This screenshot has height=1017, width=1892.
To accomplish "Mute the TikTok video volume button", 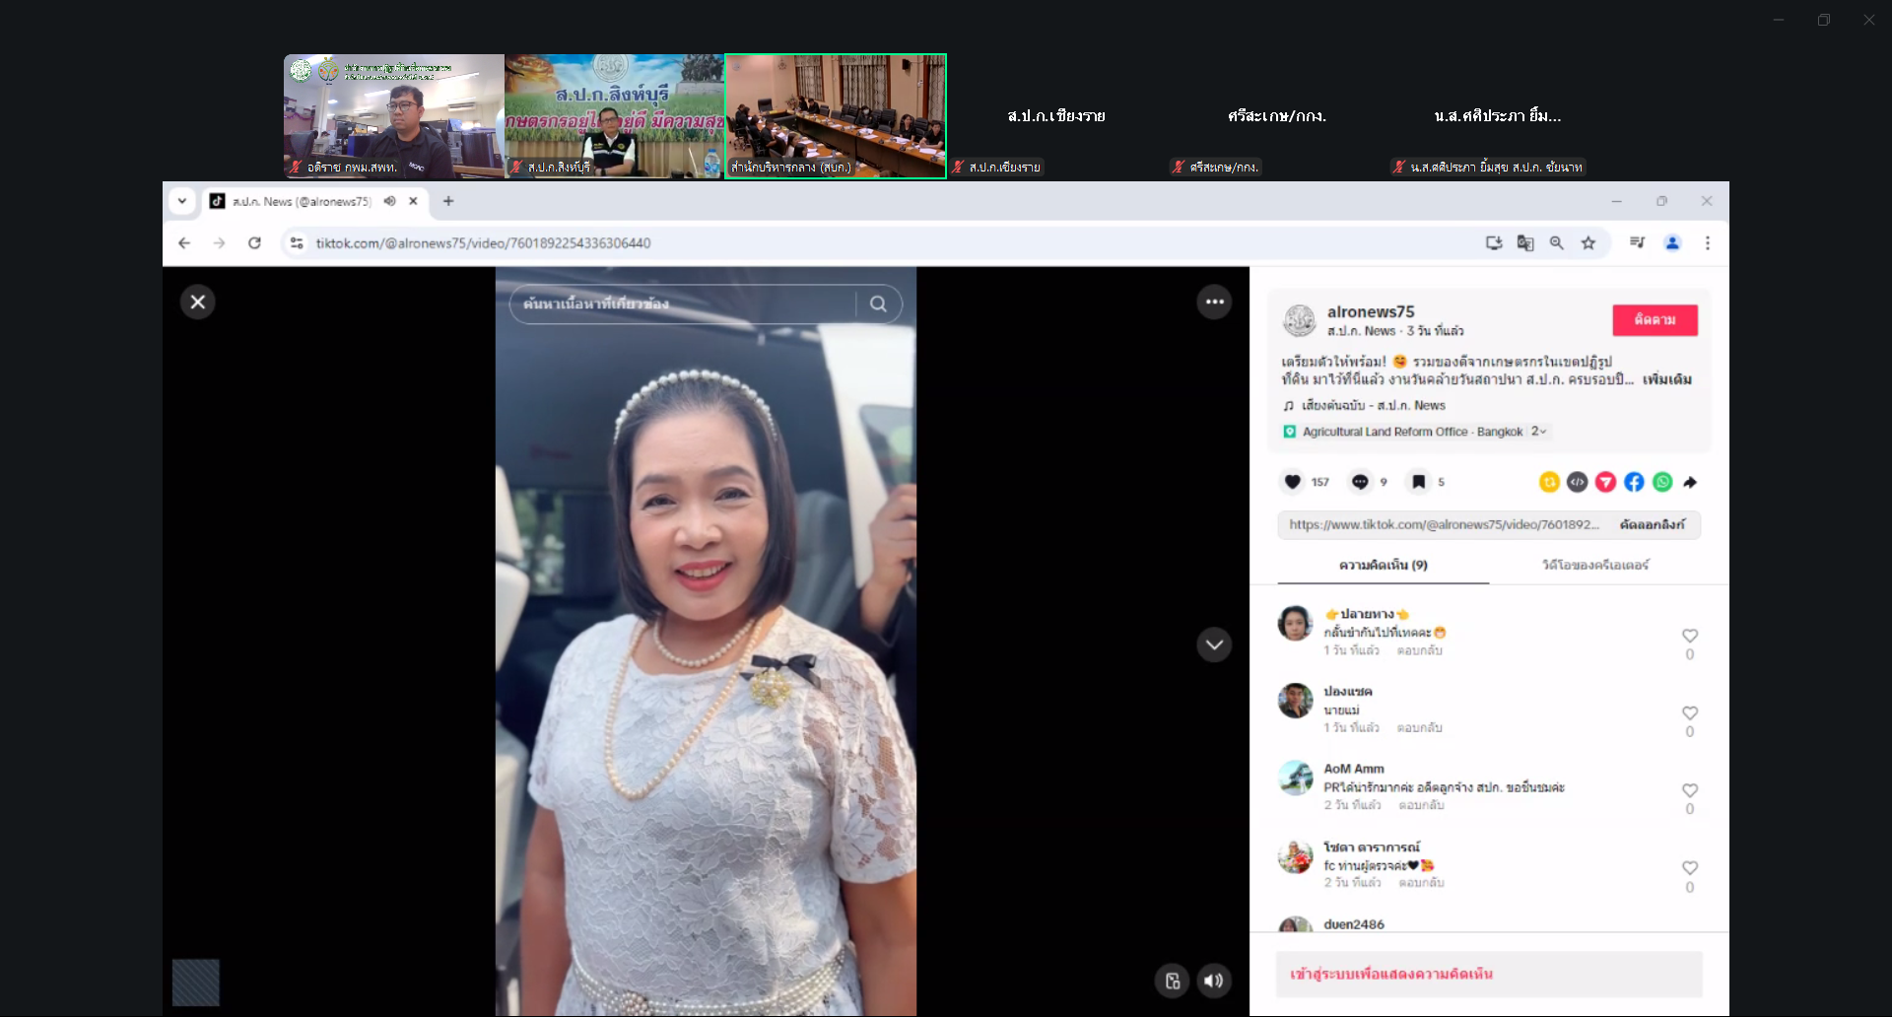I will coord(1214,981).
